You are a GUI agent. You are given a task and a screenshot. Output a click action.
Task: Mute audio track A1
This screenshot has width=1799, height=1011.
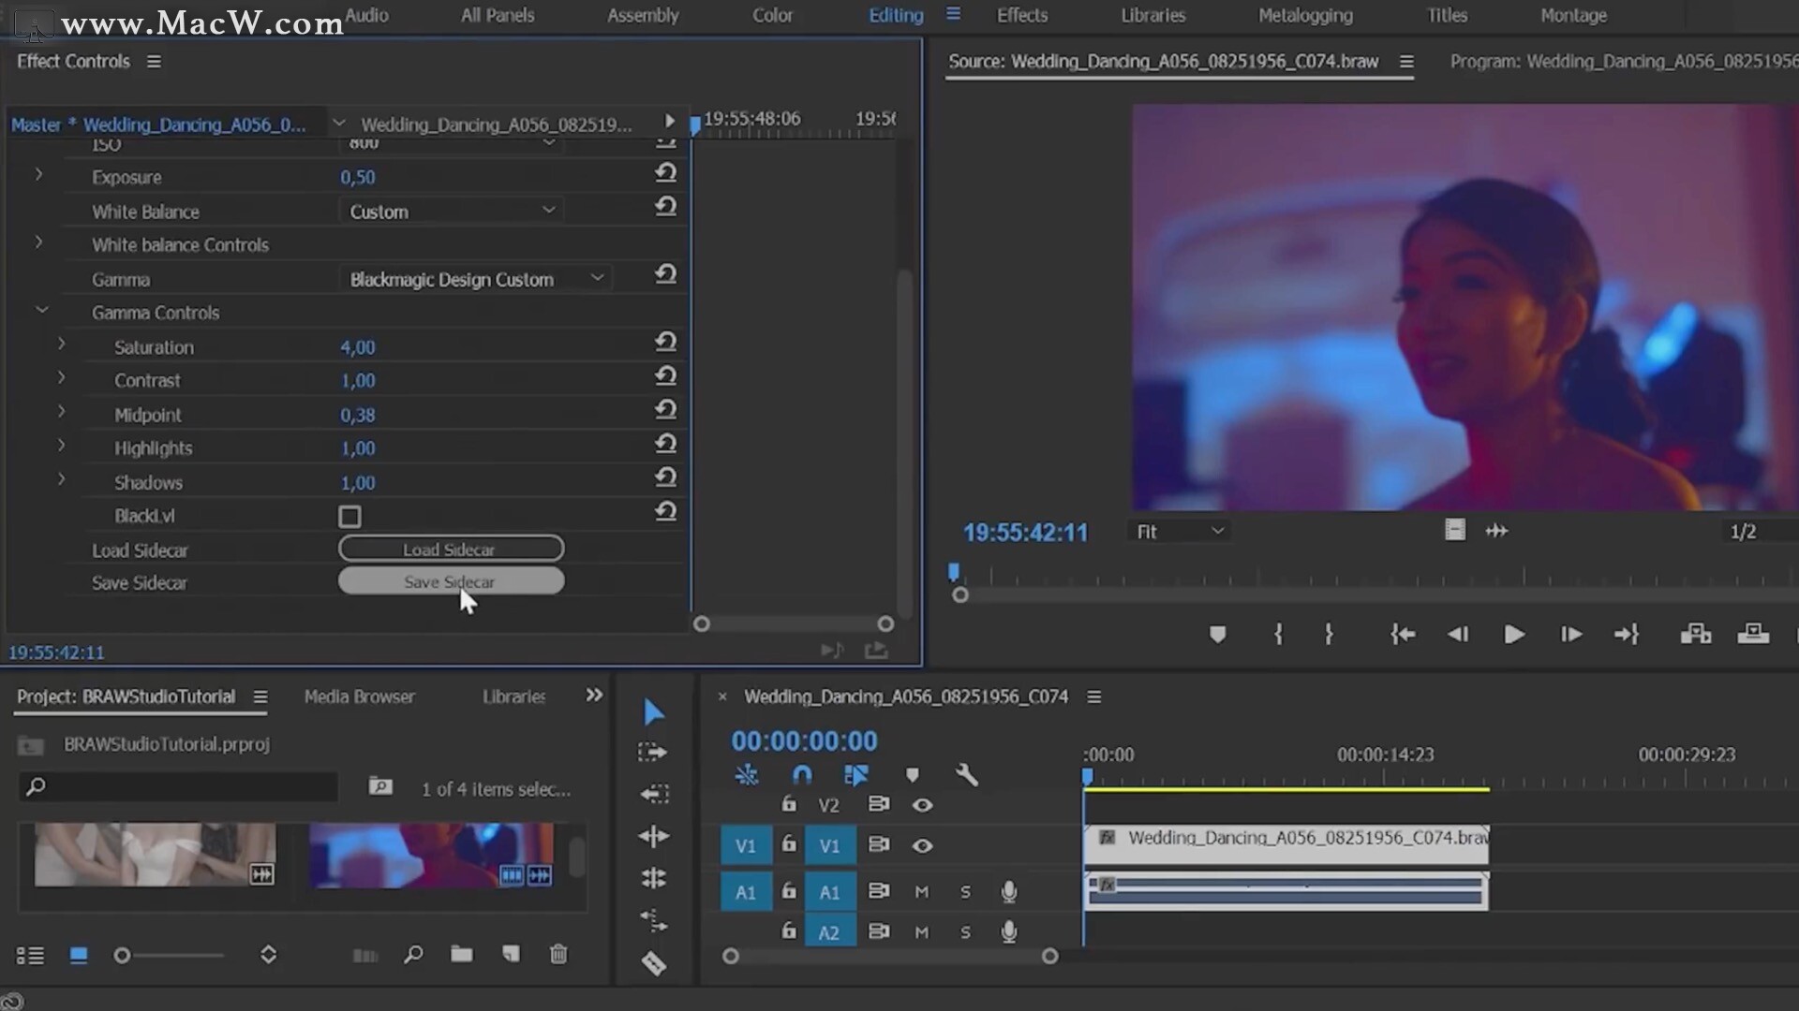pyautogui.click(x=921, y=892)
